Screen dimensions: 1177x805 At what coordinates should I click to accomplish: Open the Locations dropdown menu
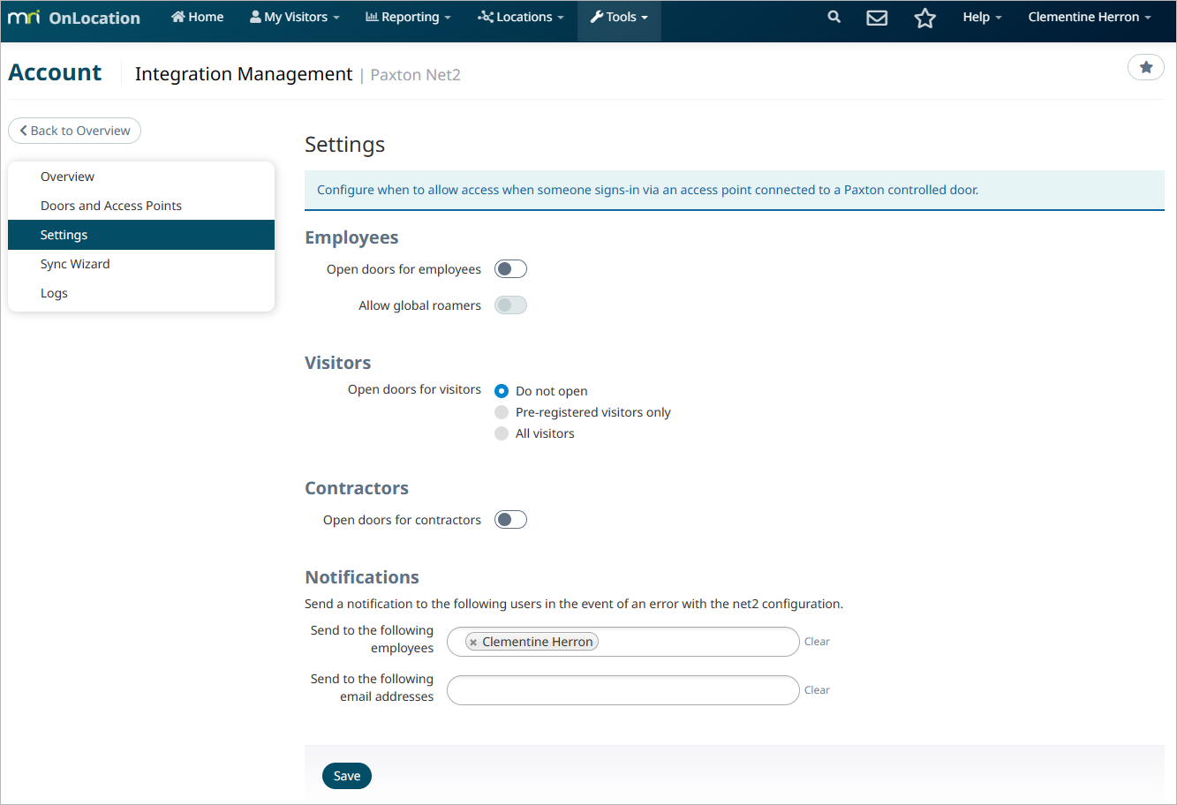tap(521, 17)
